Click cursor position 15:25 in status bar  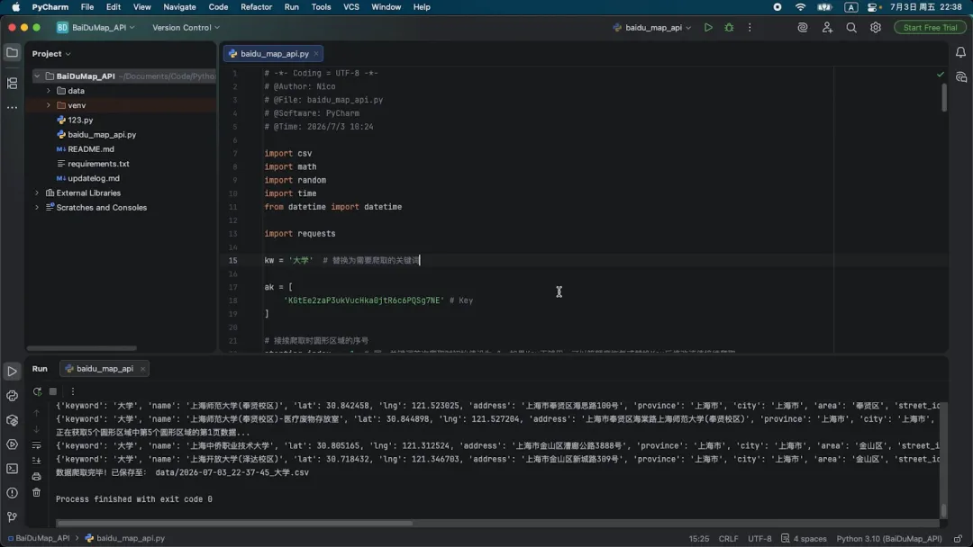[699, 538]
